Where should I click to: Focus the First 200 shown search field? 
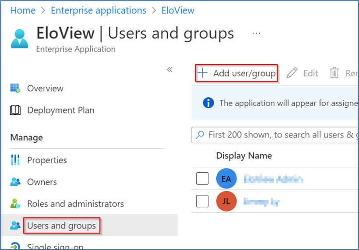pyautogui.click(x=275, y=135)
